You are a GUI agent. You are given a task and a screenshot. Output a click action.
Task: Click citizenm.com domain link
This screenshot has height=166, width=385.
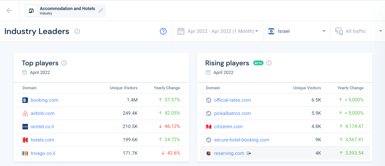click(x=228, y=126)
